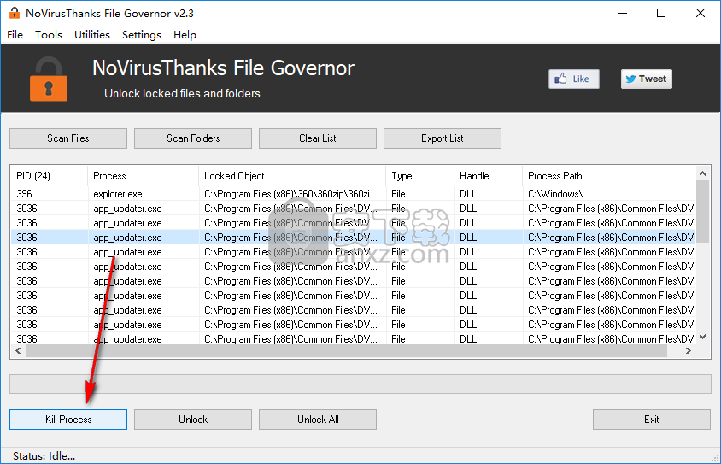Screen dimensions: 721x464
Task: Open the Tools menu
Action: tap(49, 35)
